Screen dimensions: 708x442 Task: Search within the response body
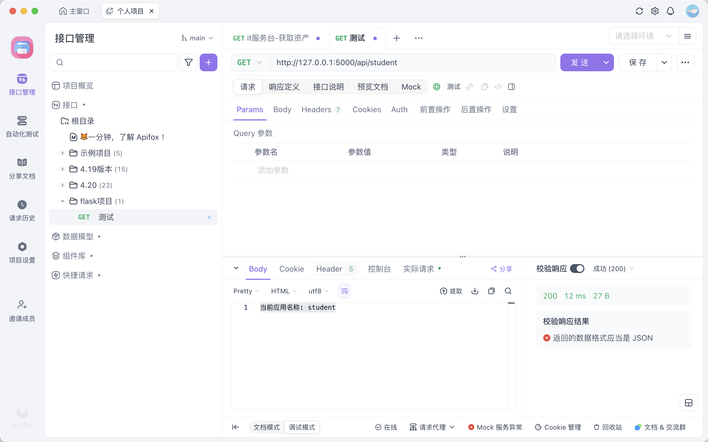pos(508,291)
